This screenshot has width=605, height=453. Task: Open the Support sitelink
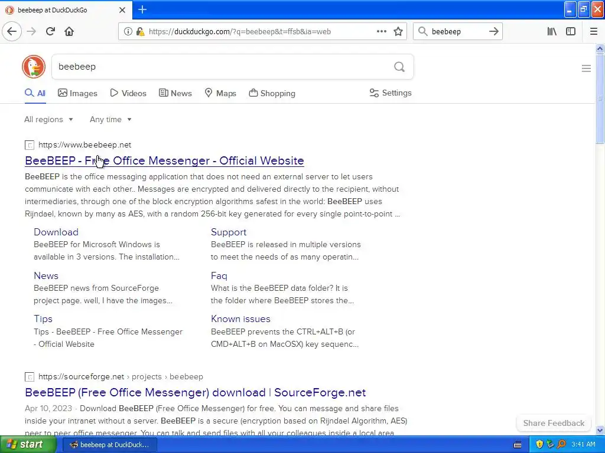coord(229,232)
